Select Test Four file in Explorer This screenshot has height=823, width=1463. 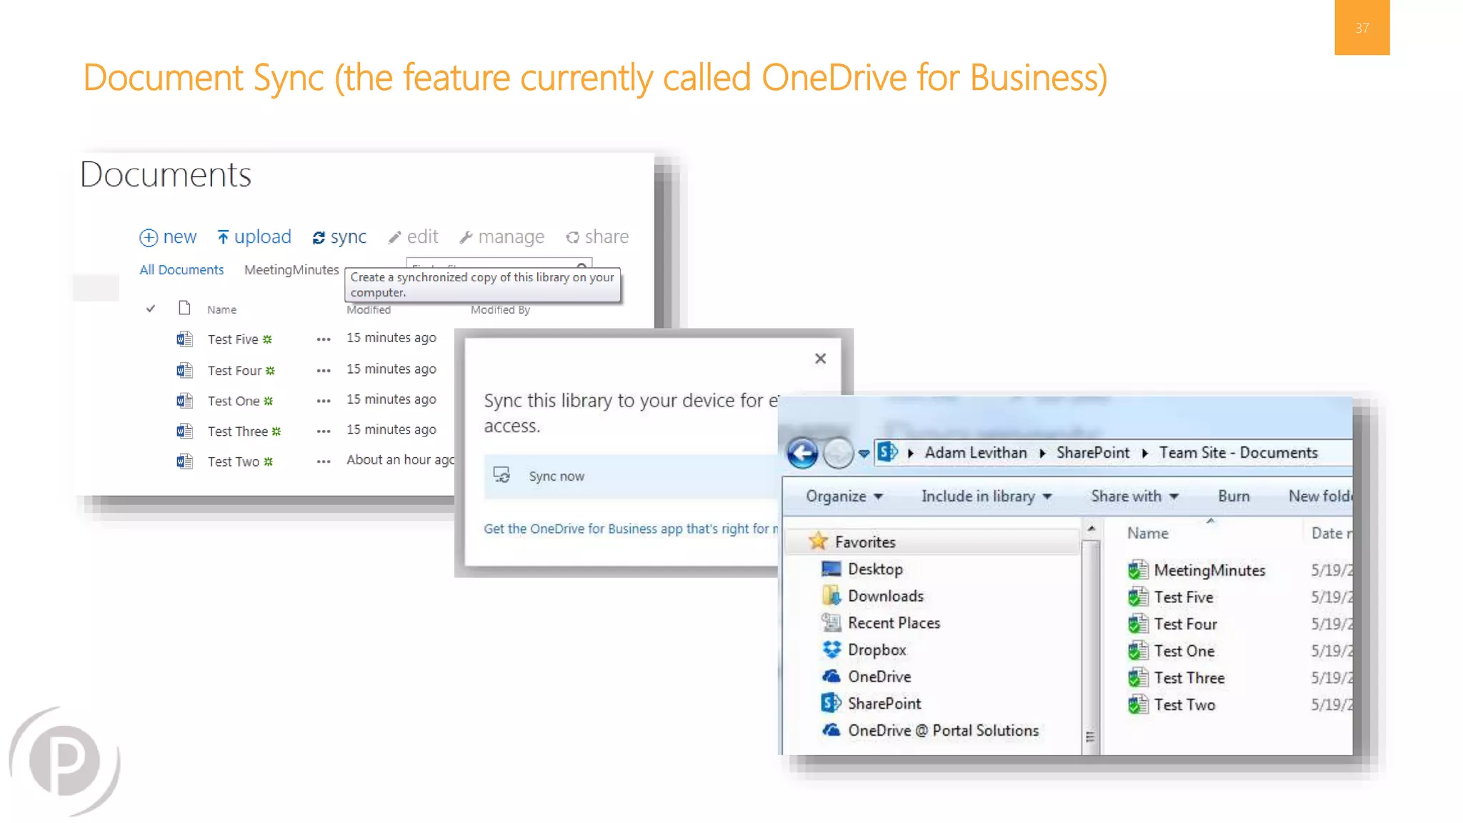click(1185, 624)
